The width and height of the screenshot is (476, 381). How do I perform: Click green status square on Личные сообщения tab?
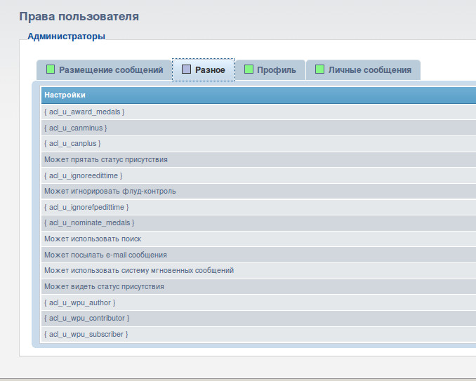tap(319, 69)
